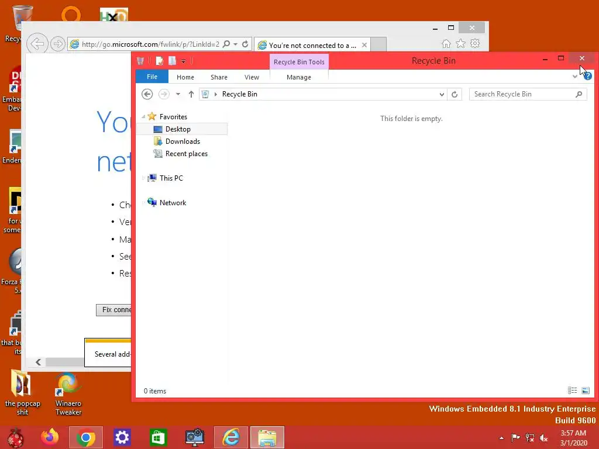
Task: Click Properties icon in quick access toolbar
Action: pyautogui.click(x=159, y=61)
